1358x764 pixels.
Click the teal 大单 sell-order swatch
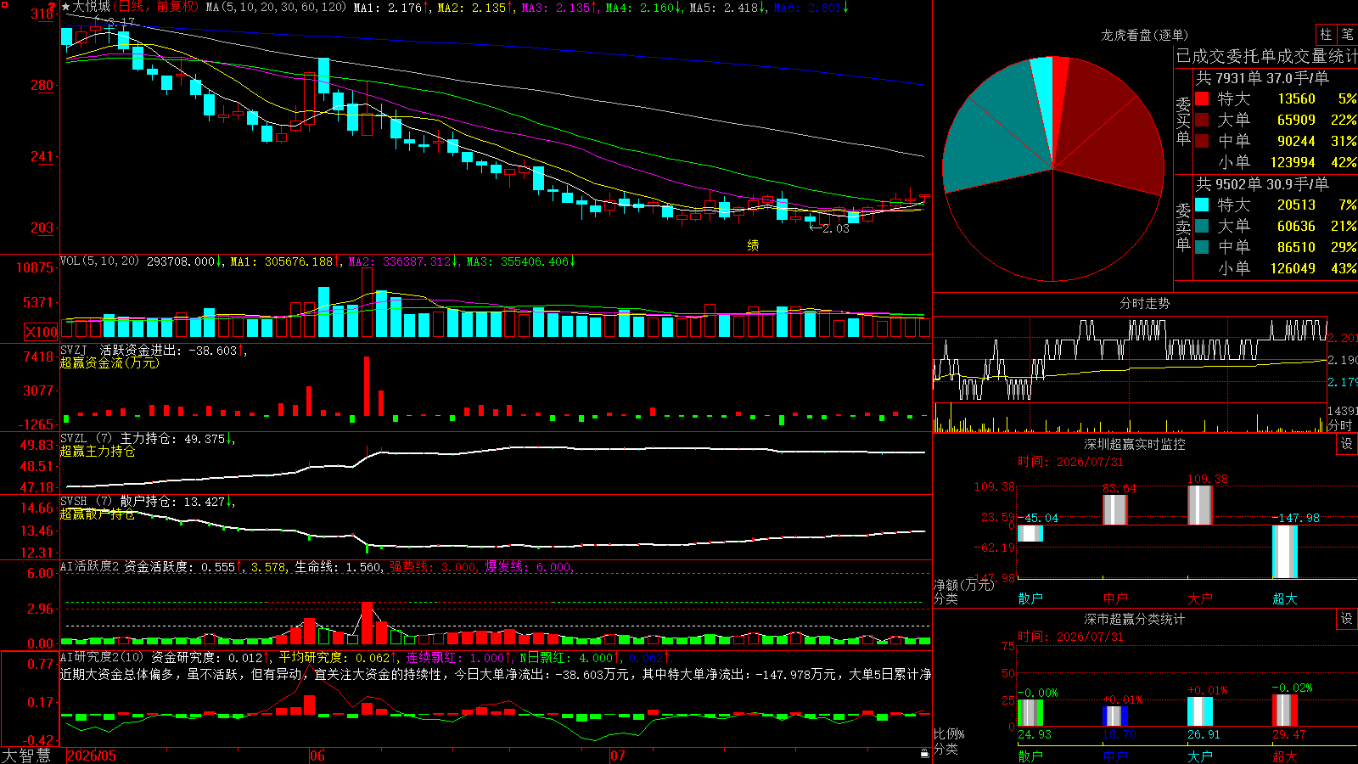(1202, 226)
